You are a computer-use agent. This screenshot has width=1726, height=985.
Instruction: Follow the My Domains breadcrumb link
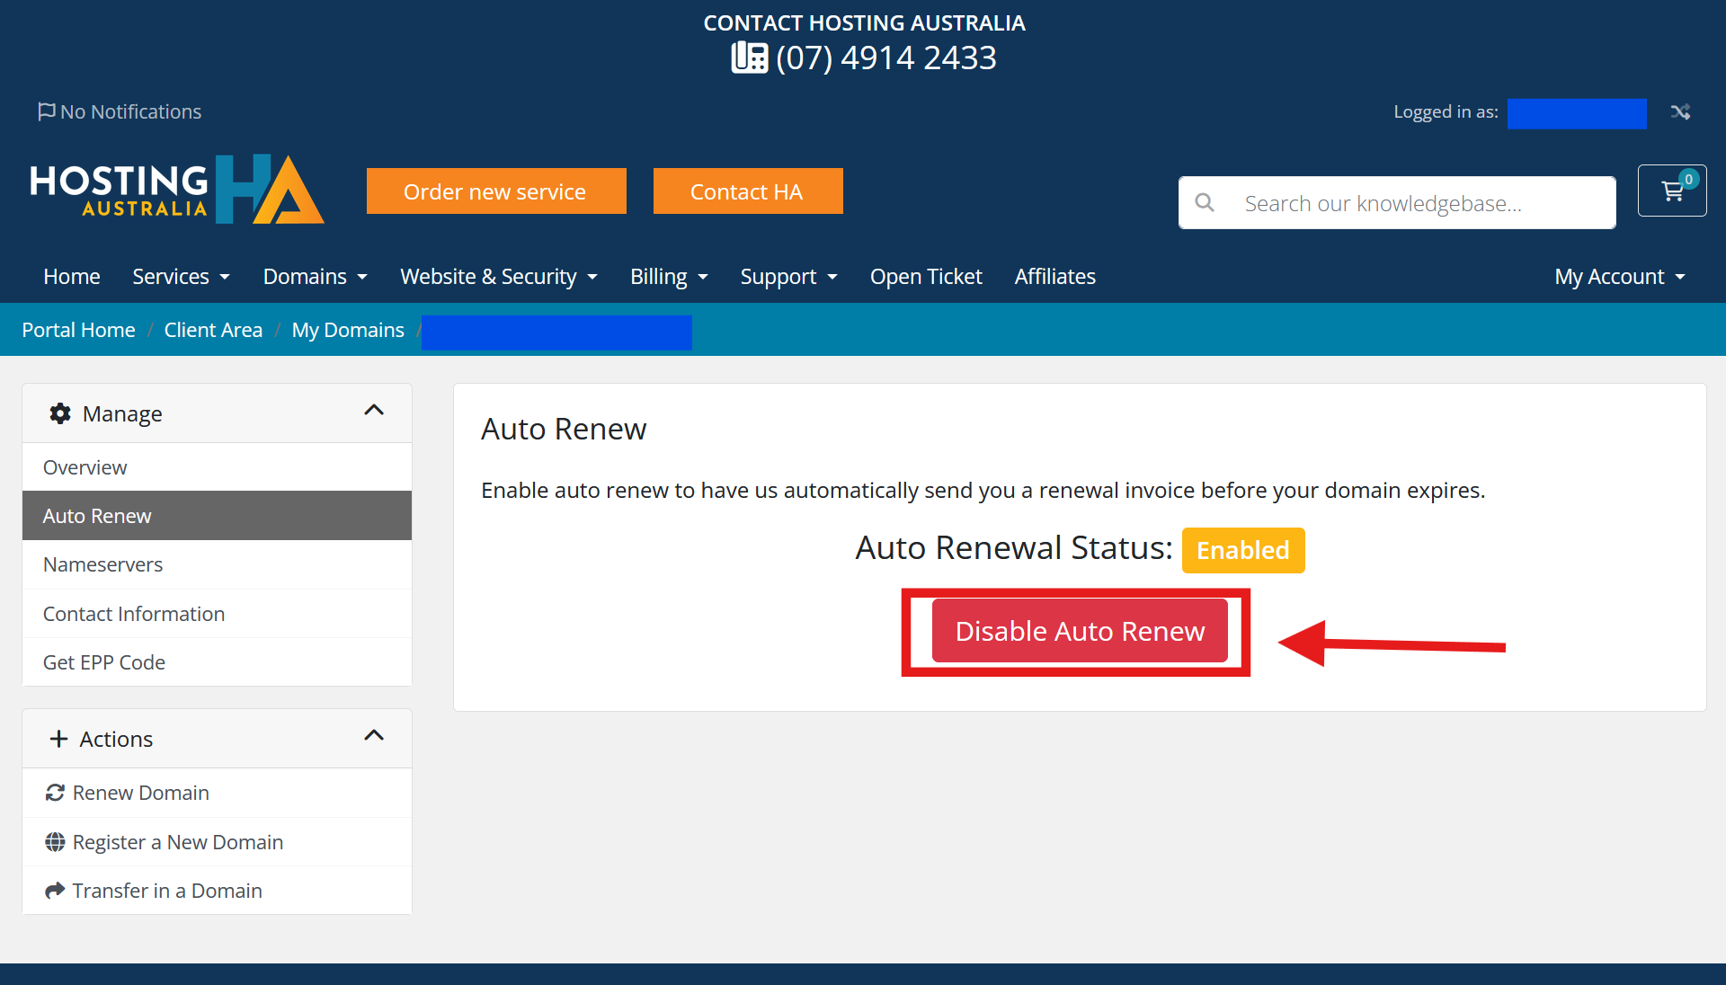(348, 330)
